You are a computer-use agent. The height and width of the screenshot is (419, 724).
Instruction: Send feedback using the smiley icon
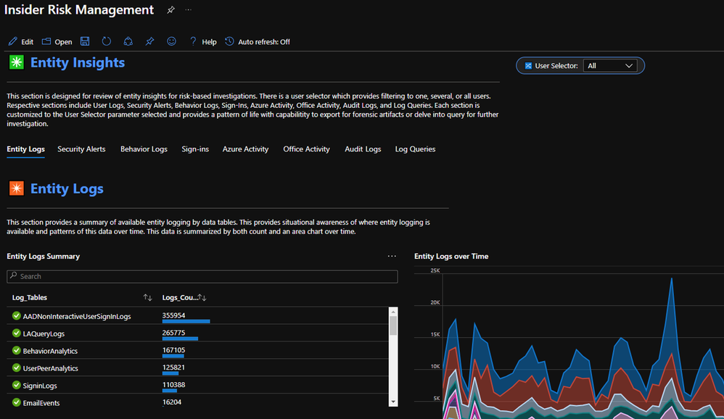coord(171,41)
